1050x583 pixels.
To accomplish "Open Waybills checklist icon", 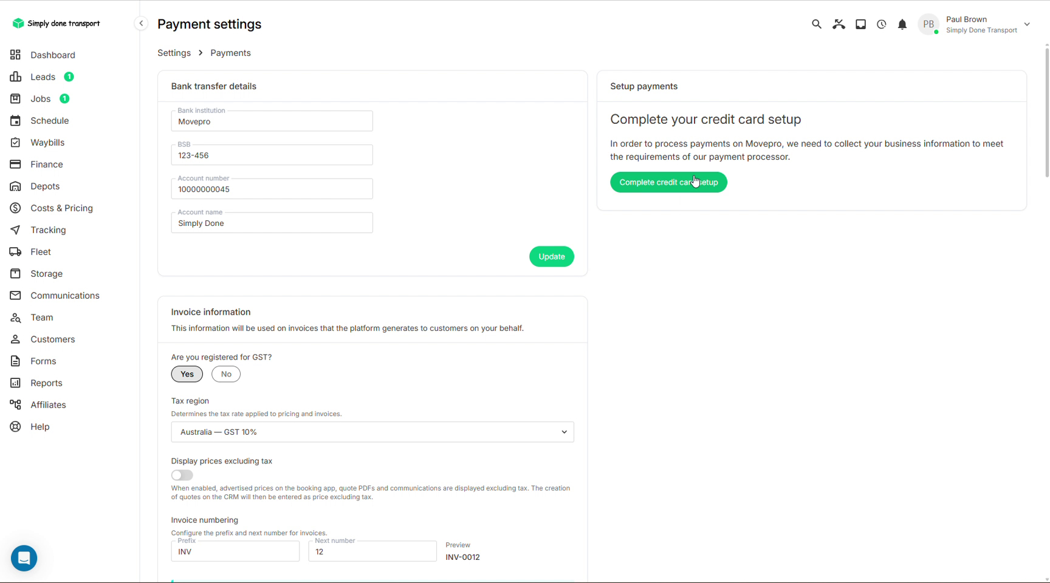I will (x=15, y=142).
